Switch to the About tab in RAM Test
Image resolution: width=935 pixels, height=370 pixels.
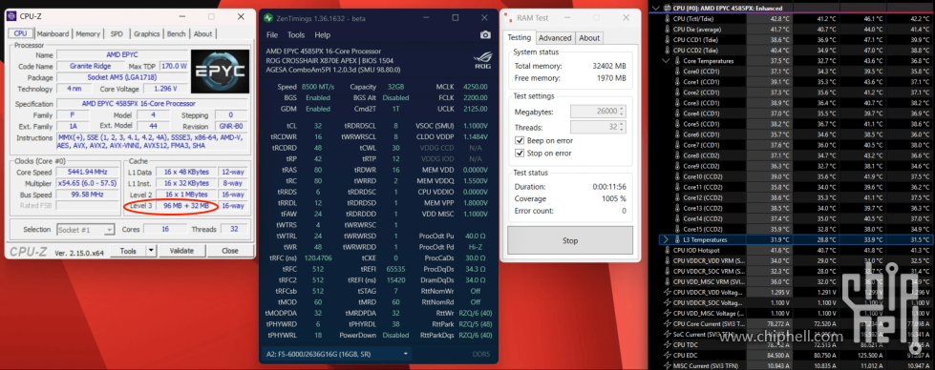(x=589, y=38)
